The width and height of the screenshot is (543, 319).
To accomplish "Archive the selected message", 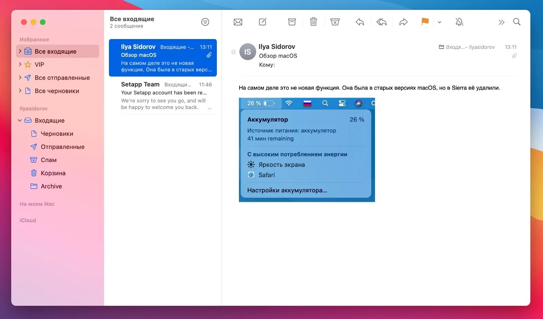I will pyautogui.click(x=292, y=22).
